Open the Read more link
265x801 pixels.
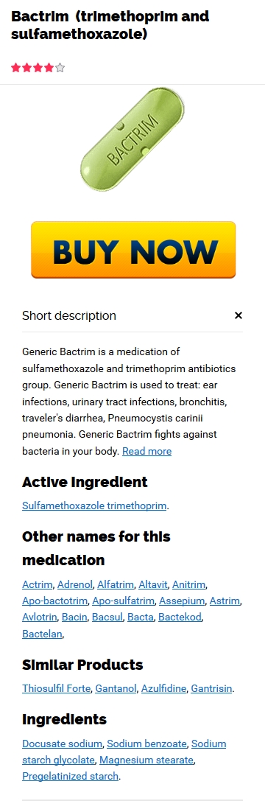click(x=147, y=451)
